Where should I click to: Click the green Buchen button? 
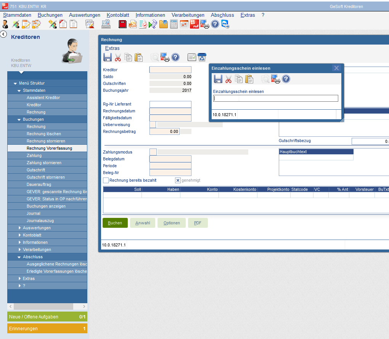click(x=115, y=223)
